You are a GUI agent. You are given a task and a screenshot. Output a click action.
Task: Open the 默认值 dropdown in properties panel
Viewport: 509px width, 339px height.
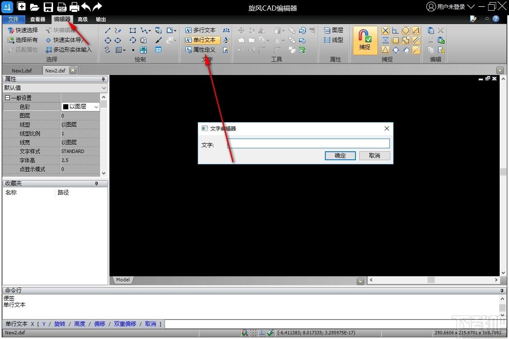point(55,88)
